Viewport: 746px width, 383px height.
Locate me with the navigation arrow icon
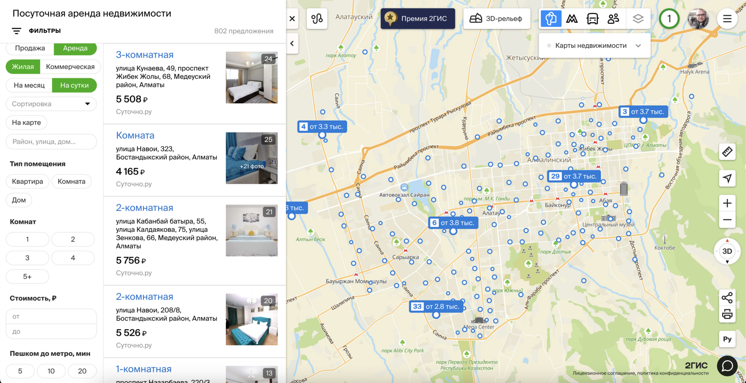727,178
